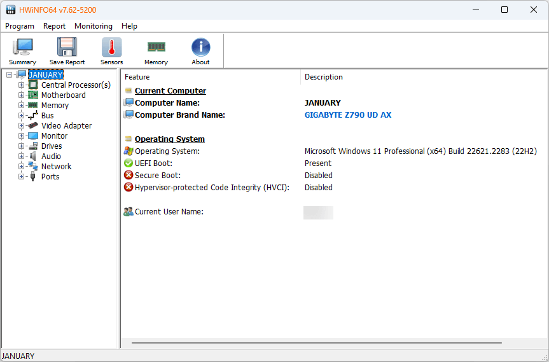Select the Network tree label

point(57,166)
